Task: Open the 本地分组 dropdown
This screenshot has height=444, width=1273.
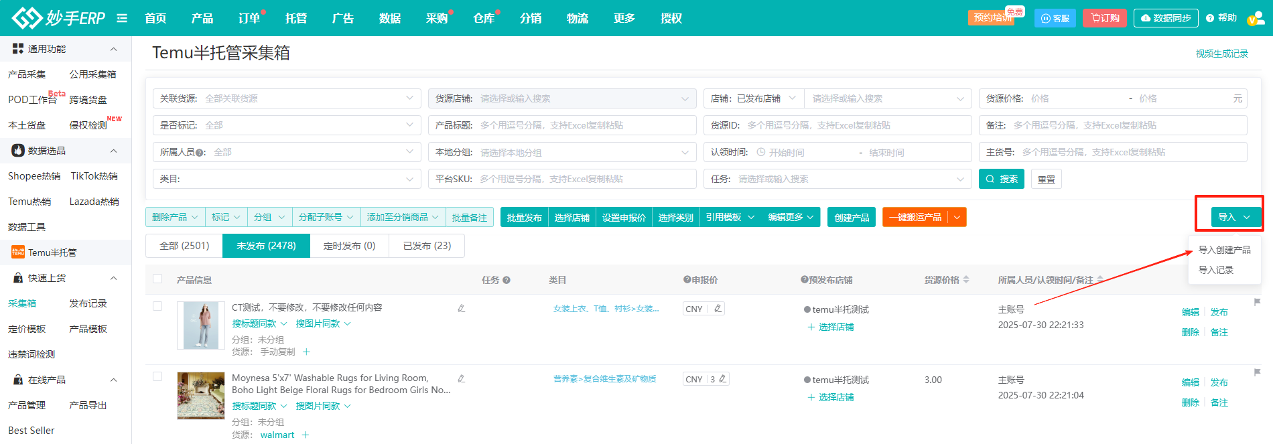Action: [562, 152]
